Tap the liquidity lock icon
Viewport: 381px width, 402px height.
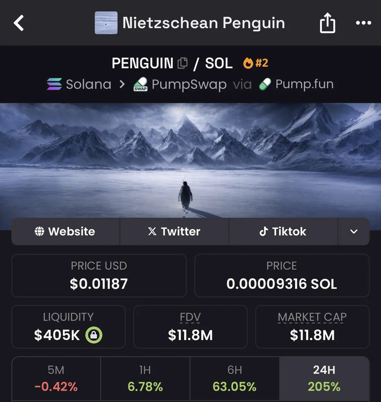pyautogui.click(x=94, y=335)
